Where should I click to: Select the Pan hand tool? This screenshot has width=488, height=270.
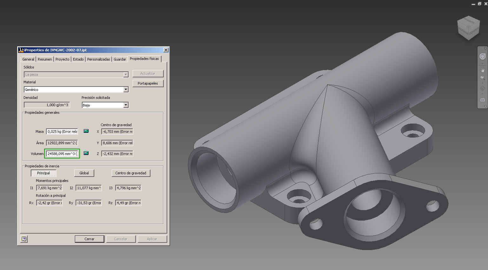(482, 70)
